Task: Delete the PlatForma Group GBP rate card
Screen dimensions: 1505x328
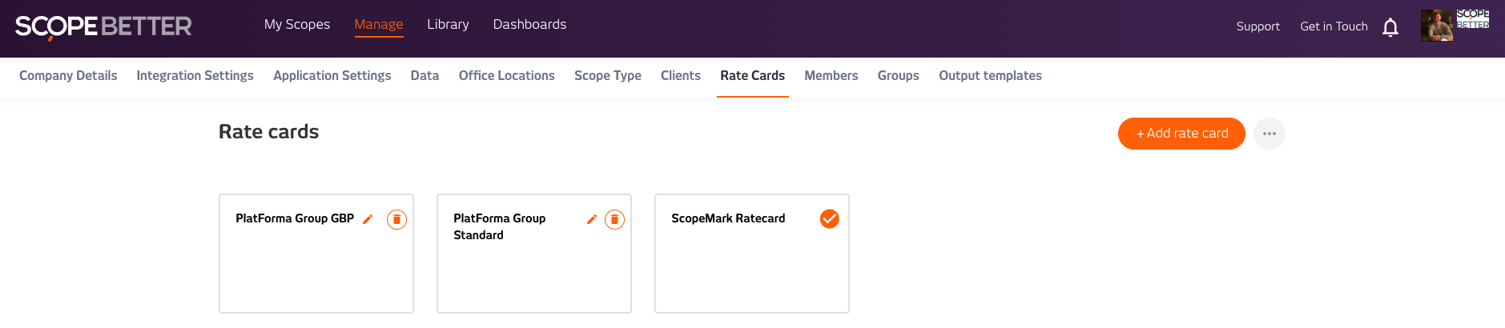Action: [x=396, y=219]
